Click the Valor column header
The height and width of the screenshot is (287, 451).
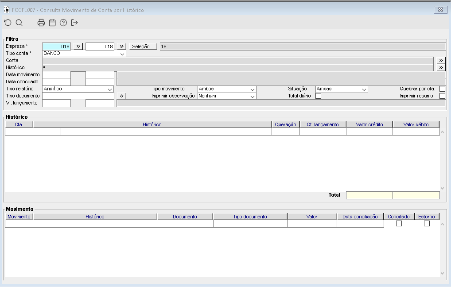click(x=312, y=217)
